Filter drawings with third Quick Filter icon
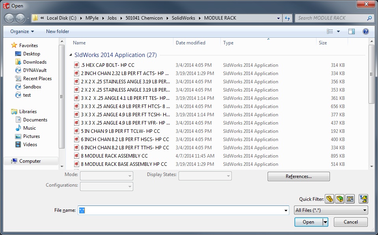The width and height of the screenshot is (378, 235). [350, 199]
